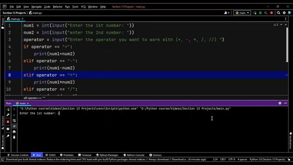Open the Run menu
This screenshot has width=293, height=165.
pos(67,7)
